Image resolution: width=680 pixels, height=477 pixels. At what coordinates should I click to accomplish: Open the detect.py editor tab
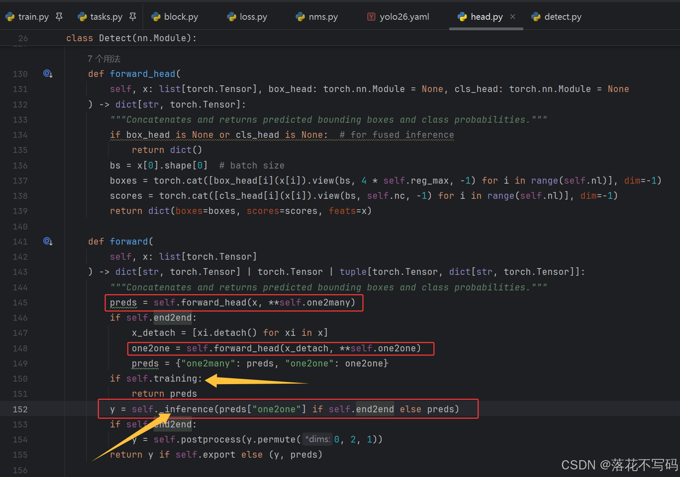[x=563, y=17]
